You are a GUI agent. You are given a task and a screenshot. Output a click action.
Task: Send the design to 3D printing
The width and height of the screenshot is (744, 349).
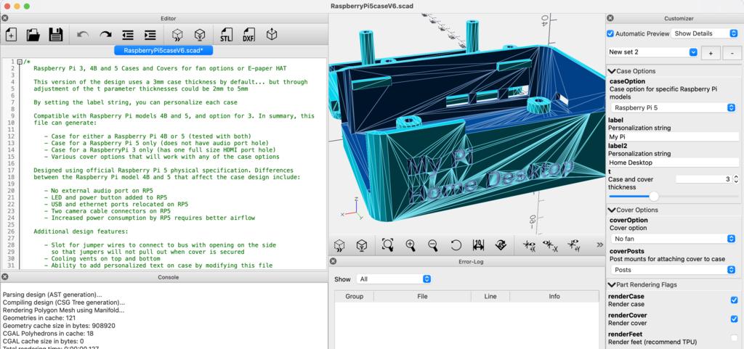point(272,35)
